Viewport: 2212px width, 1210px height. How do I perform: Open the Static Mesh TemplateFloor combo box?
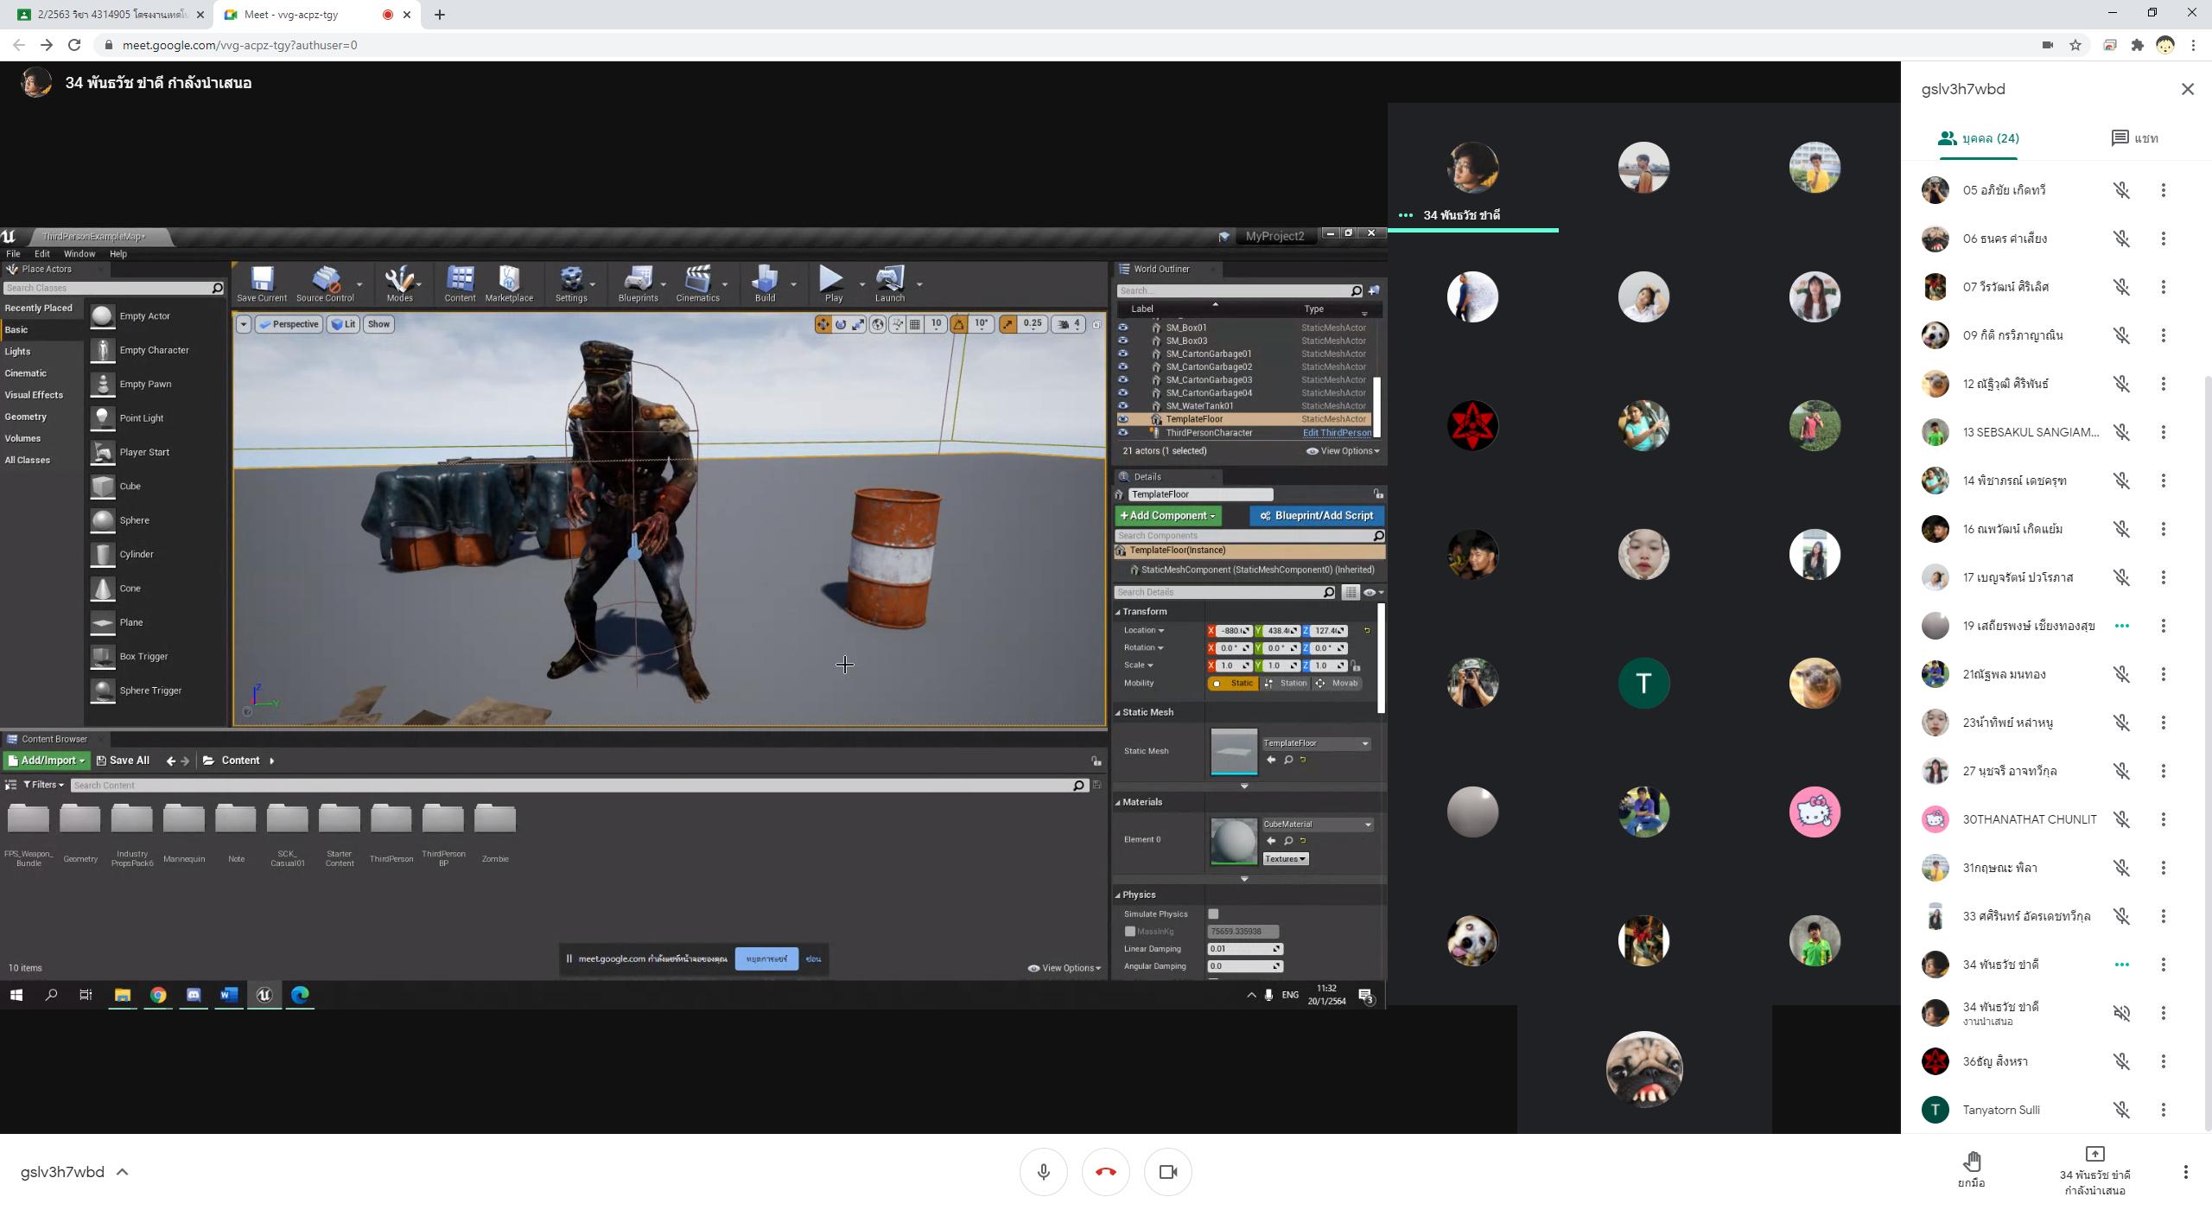pos(1316,743)
